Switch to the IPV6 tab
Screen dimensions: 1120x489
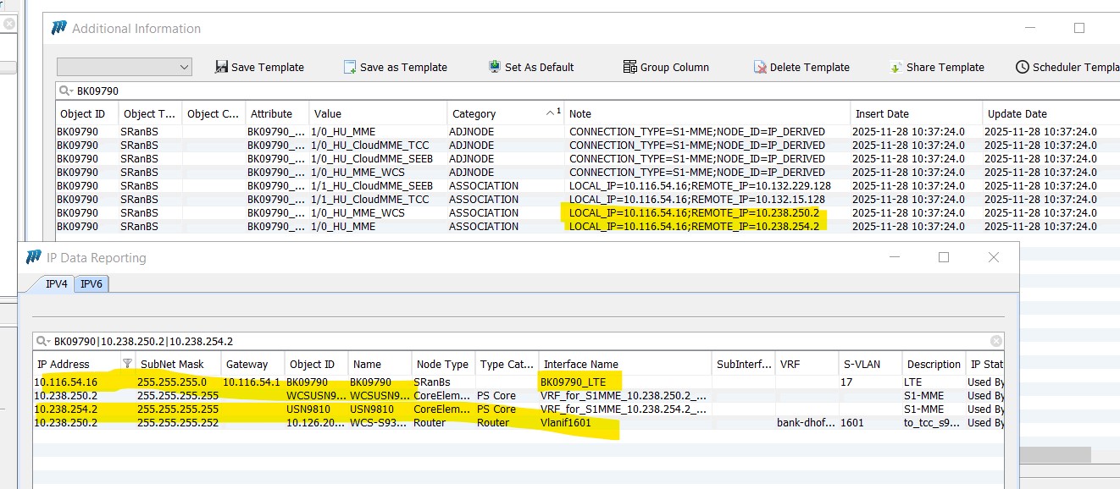(91, 284)
